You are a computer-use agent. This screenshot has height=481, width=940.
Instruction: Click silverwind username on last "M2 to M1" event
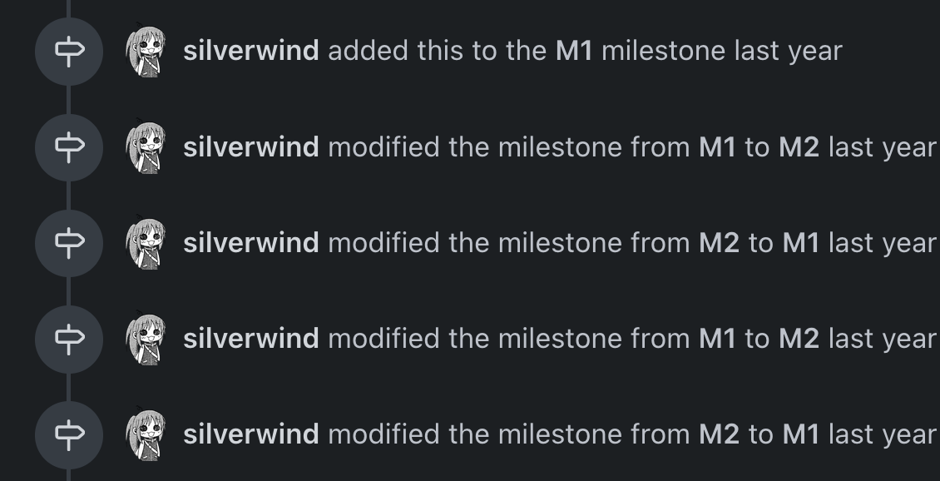[x=250, y=434]
